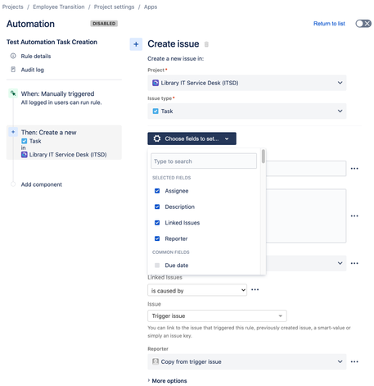374x386 pixels.
Task: Uncheck the Assignee field checkbox
Action: click(x=157, y=191)
